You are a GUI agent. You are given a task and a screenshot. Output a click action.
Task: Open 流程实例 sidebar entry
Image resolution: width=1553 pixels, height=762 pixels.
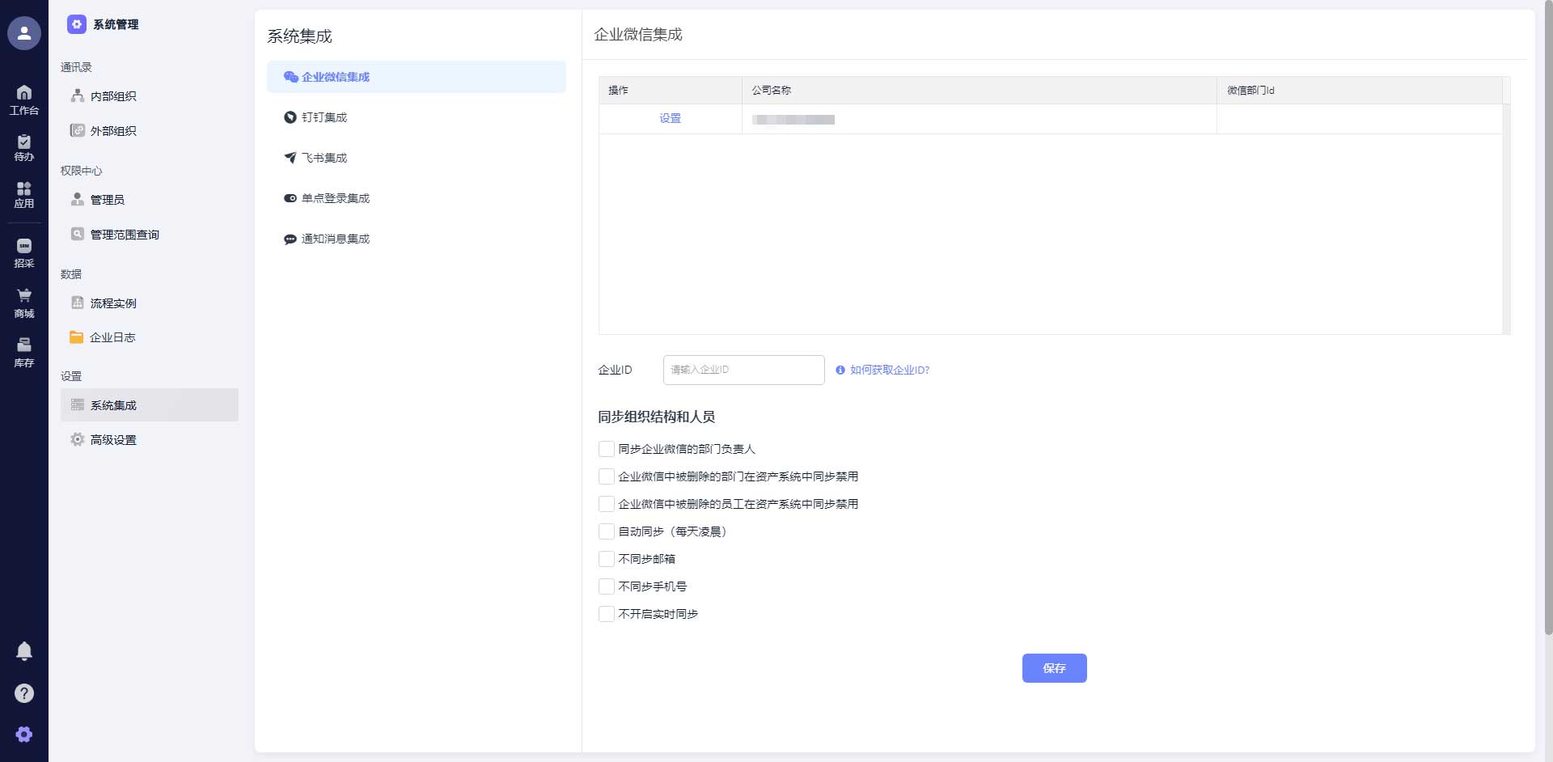150,303
